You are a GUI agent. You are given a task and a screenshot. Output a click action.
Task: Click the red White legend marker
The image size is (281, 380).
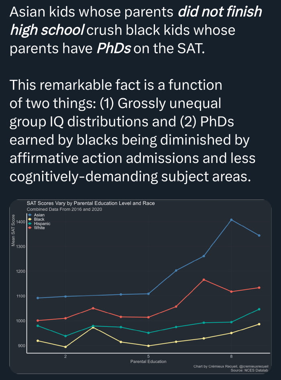pos(31,228)
